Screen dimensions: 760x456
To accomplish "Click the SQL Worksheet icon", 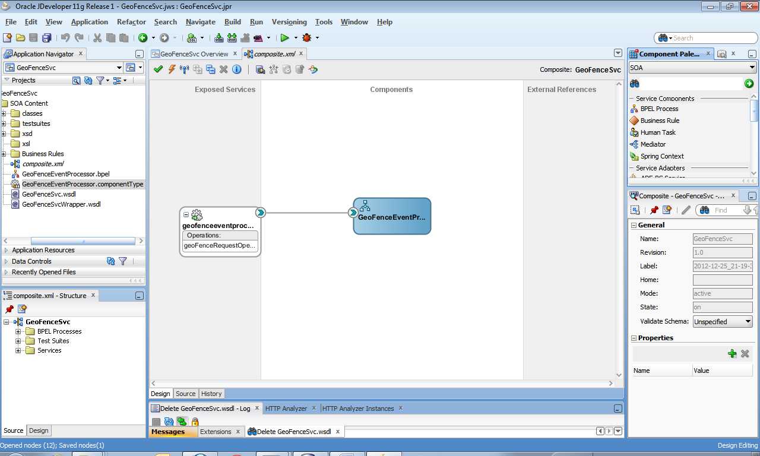I will 192,37.
